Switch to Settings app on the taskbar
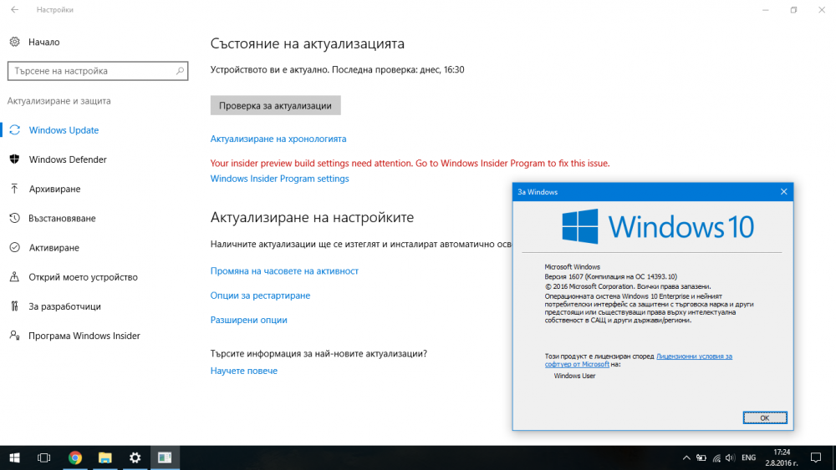The height and width of the screenshot is (470, 836). pyautogui.click(x=135, y=457)
